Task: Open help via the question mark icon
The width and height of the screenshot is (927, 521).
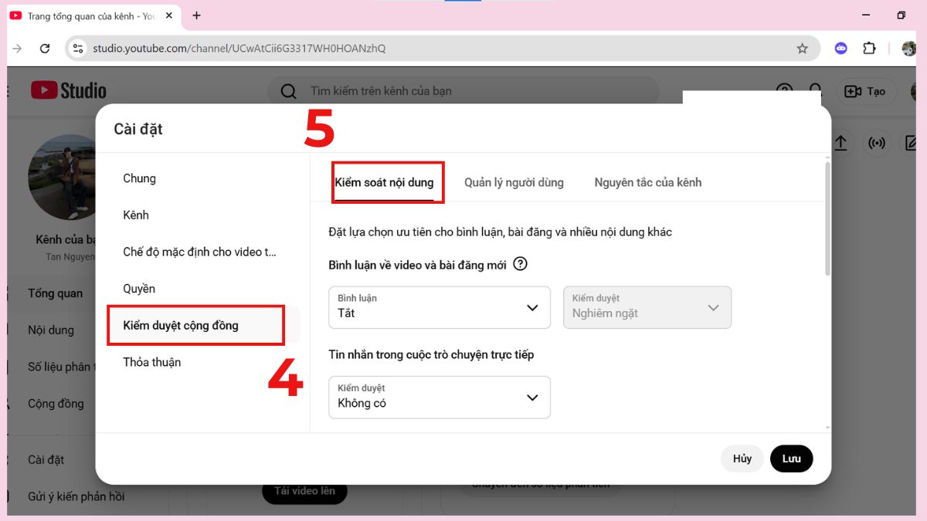Action: pyautogui.click(x=784, y=90)
